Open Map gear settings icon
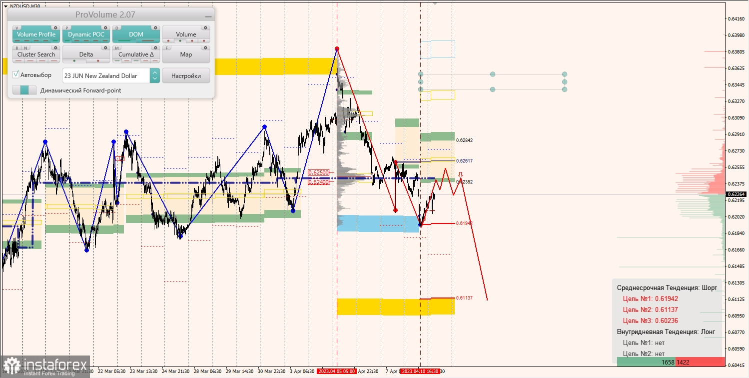Viewport: 749px width, 378px height. 205,48
